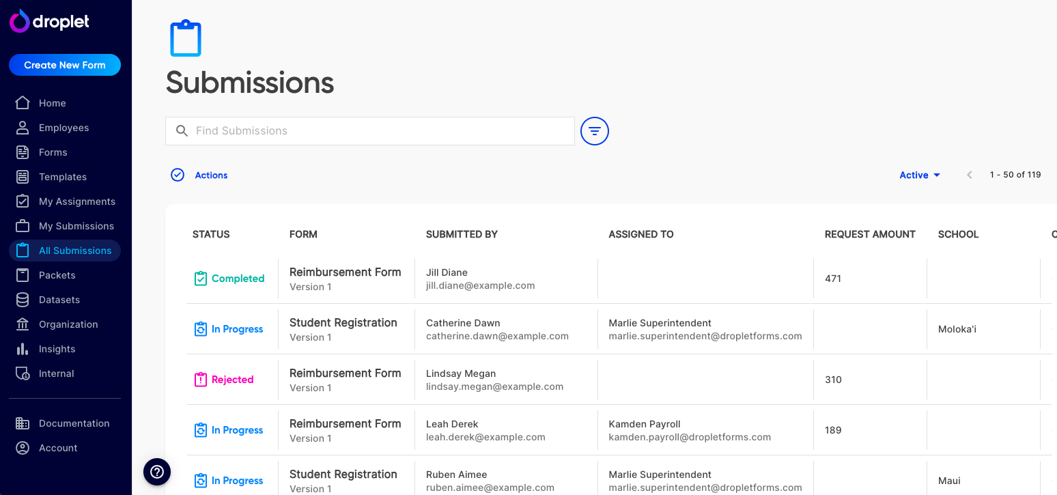
Task: Click the Insights bar chart icon
Action: pyautogui.click(x=23, y=349)
